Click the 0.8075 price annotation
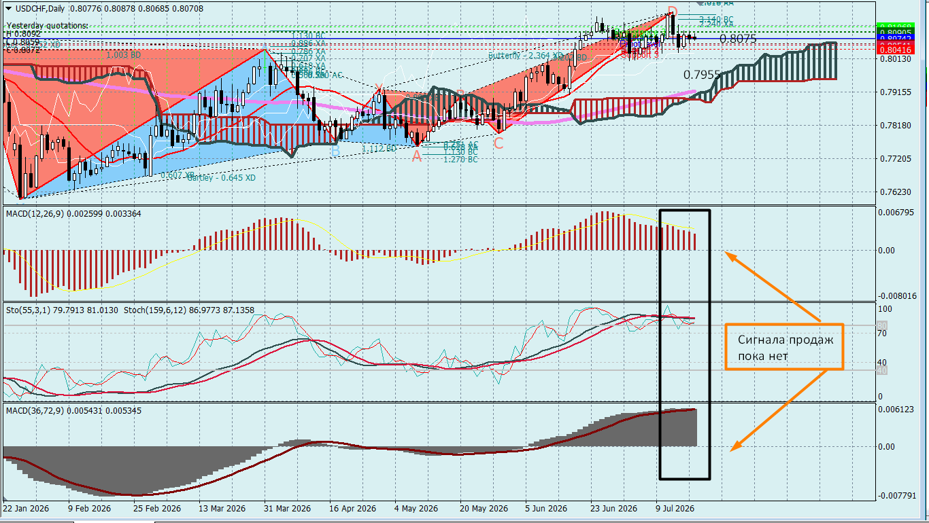Image resolution: width=929 pixels, height=523 pixels. (738, 39)
